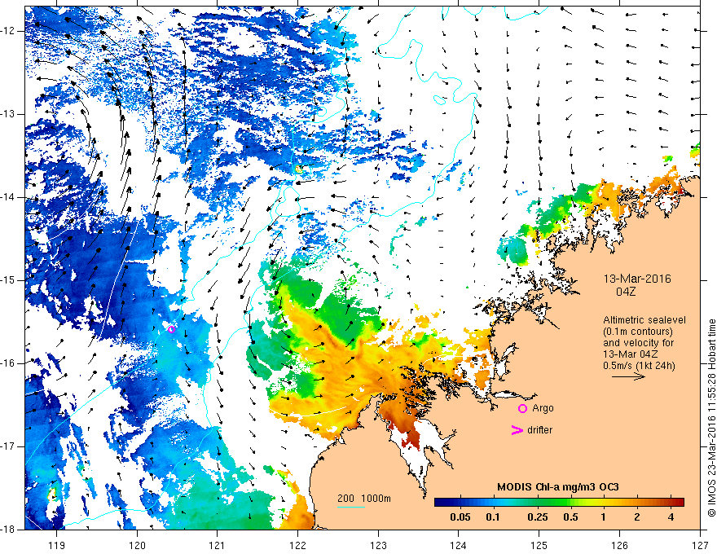Click the '-13' latitude axis label
This screenshot has height=554, width=717.
(8, 114)
